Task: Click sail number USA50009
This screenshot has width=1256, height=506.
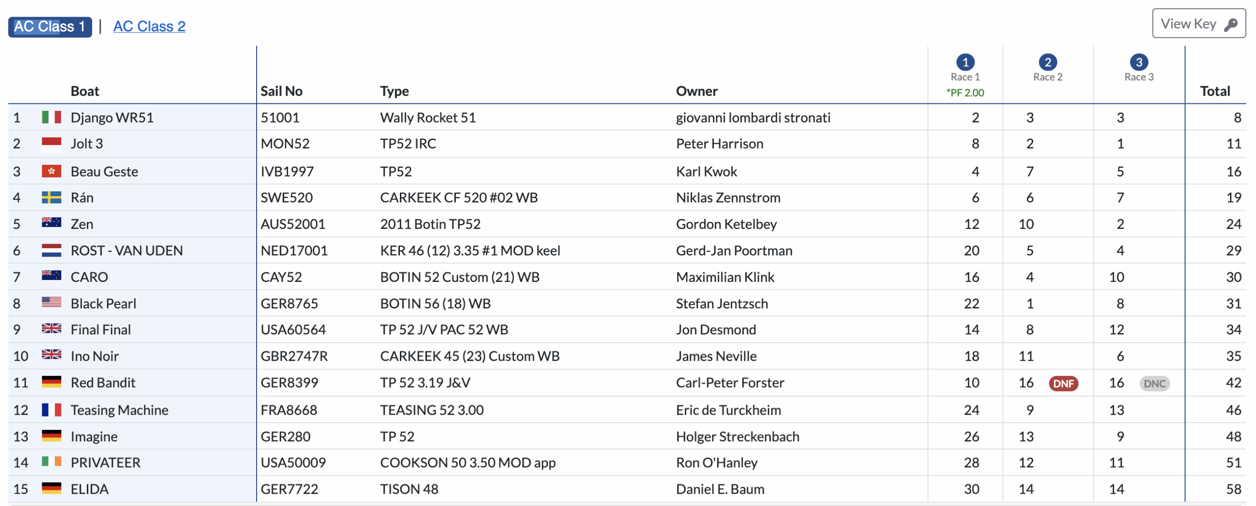Action: coord(293,462)
